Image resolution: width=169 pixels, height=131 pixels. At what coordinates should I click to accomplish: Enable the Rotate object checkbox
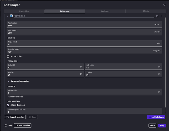tap(8, 57)
